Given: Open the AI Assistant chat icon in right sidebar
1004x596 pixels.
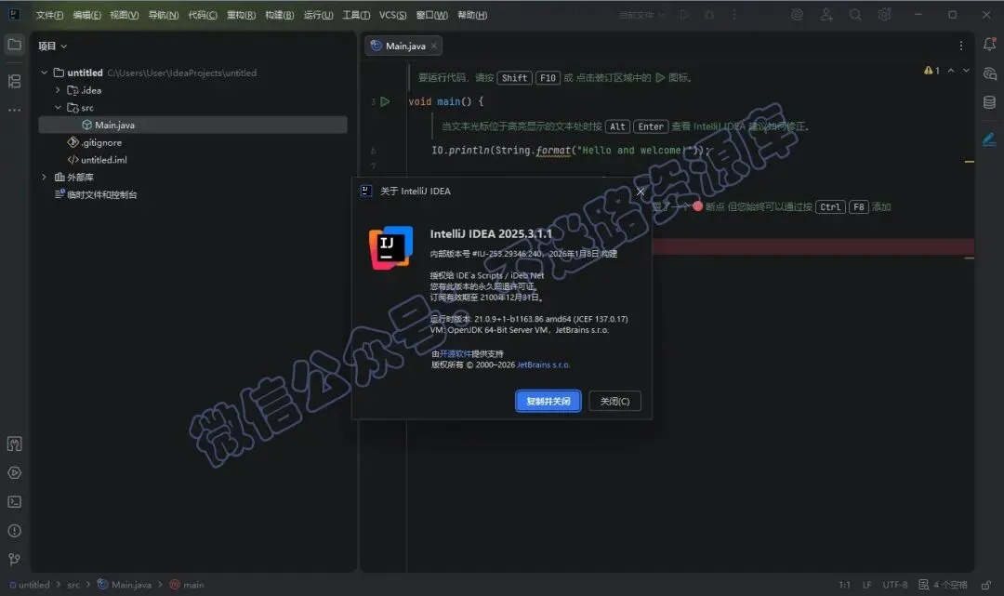Looking at the screenshot, I should (989, 73).
